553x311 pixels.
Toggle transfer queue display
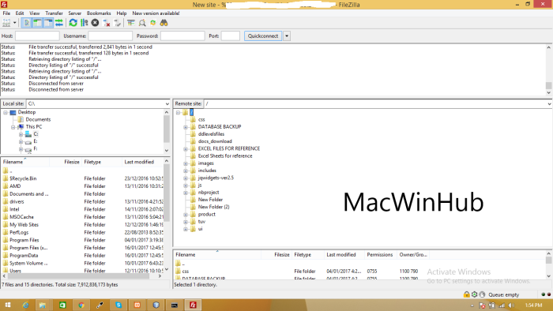(x=59, y=23)
